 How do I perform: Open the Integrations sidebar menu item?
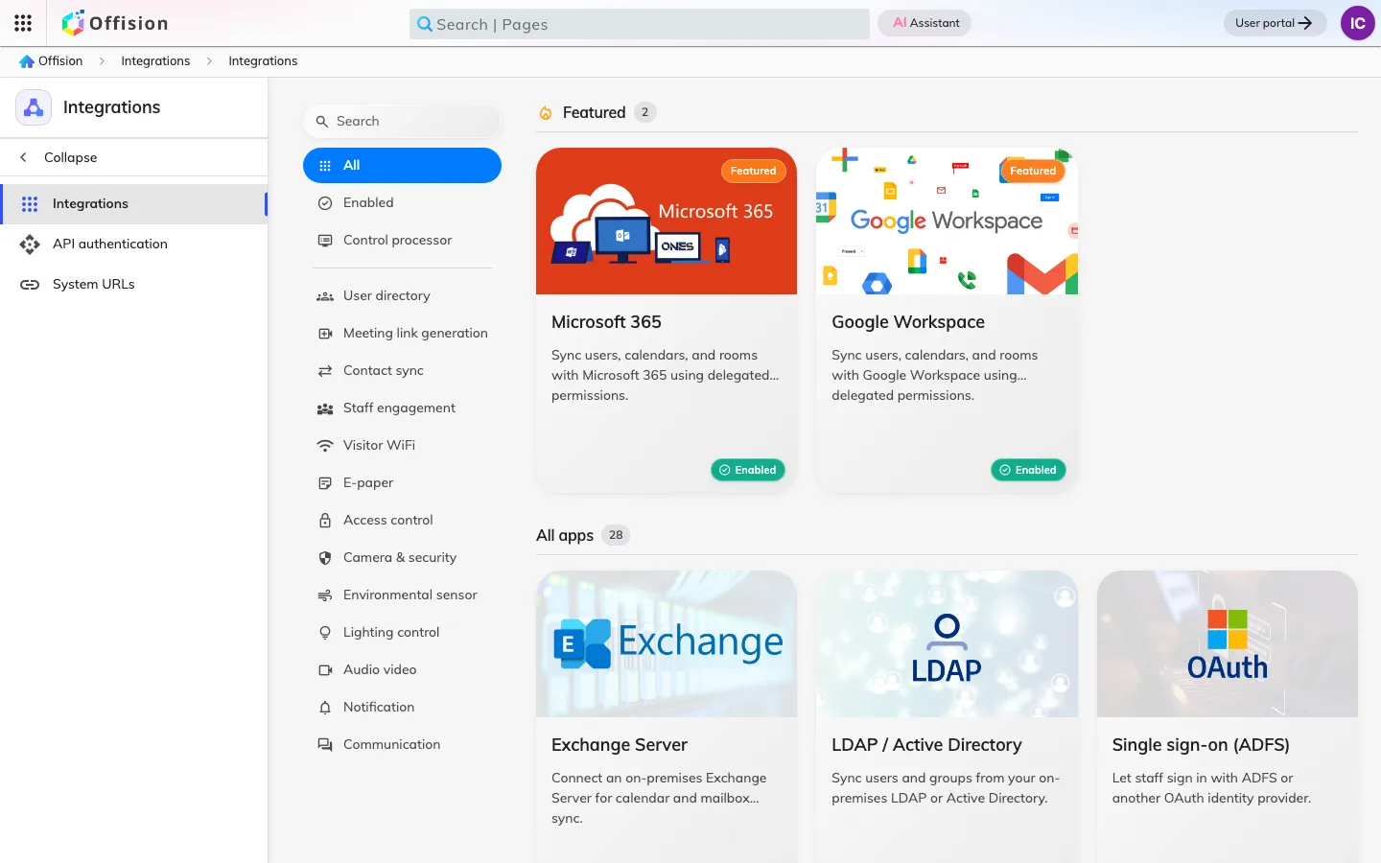point(133,204)
